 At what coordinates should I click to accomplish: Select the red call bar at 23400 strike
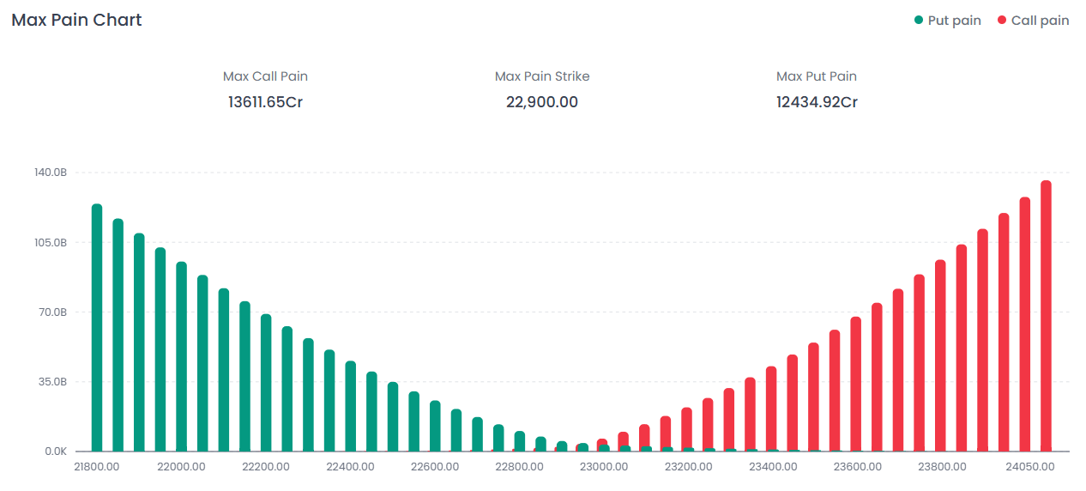pyautogui.click(x=771, y=409)
